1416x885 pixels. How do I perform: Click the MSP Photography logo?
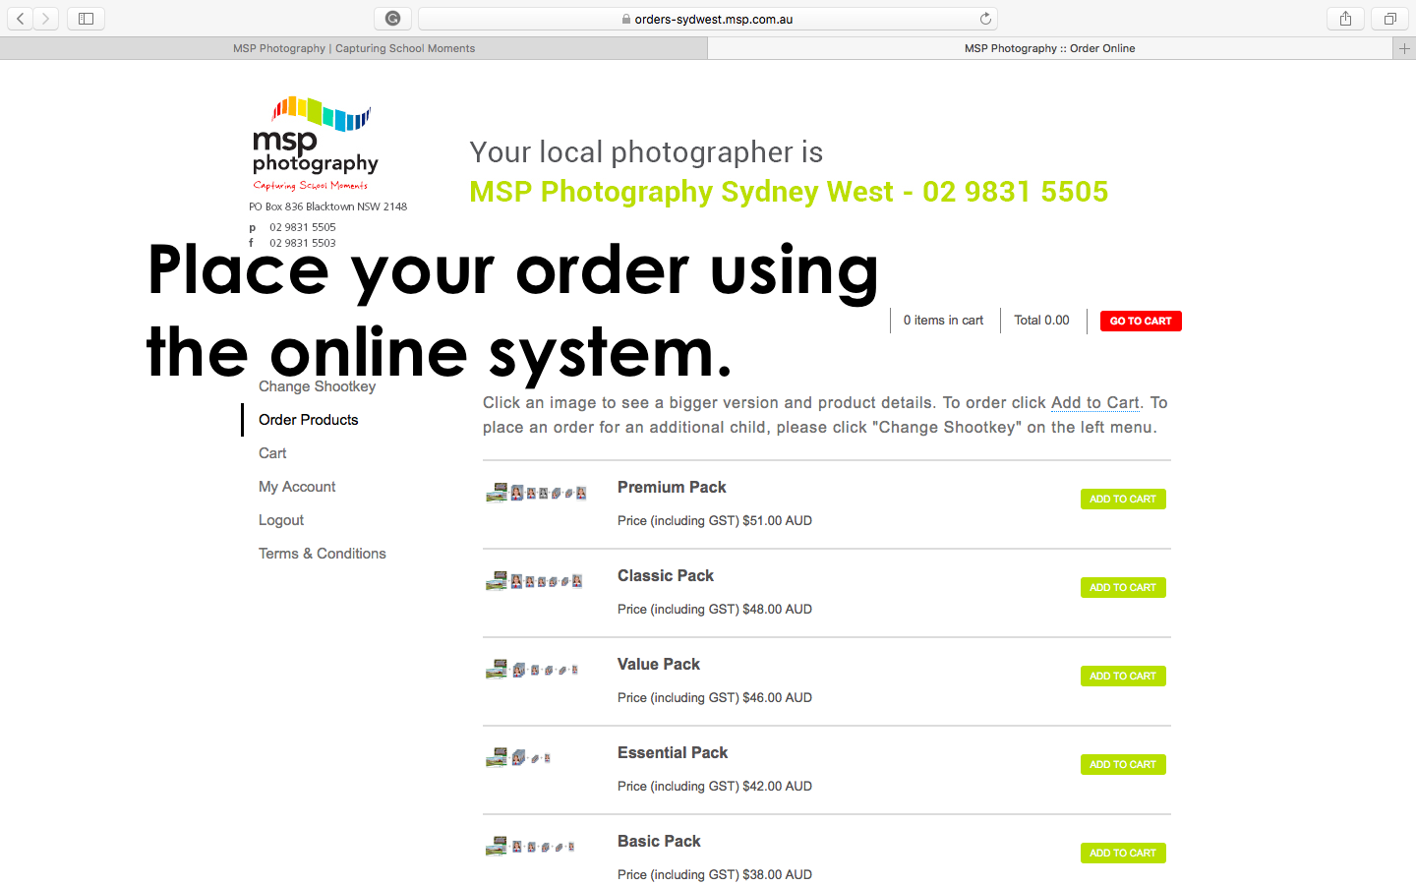[316, 144]
